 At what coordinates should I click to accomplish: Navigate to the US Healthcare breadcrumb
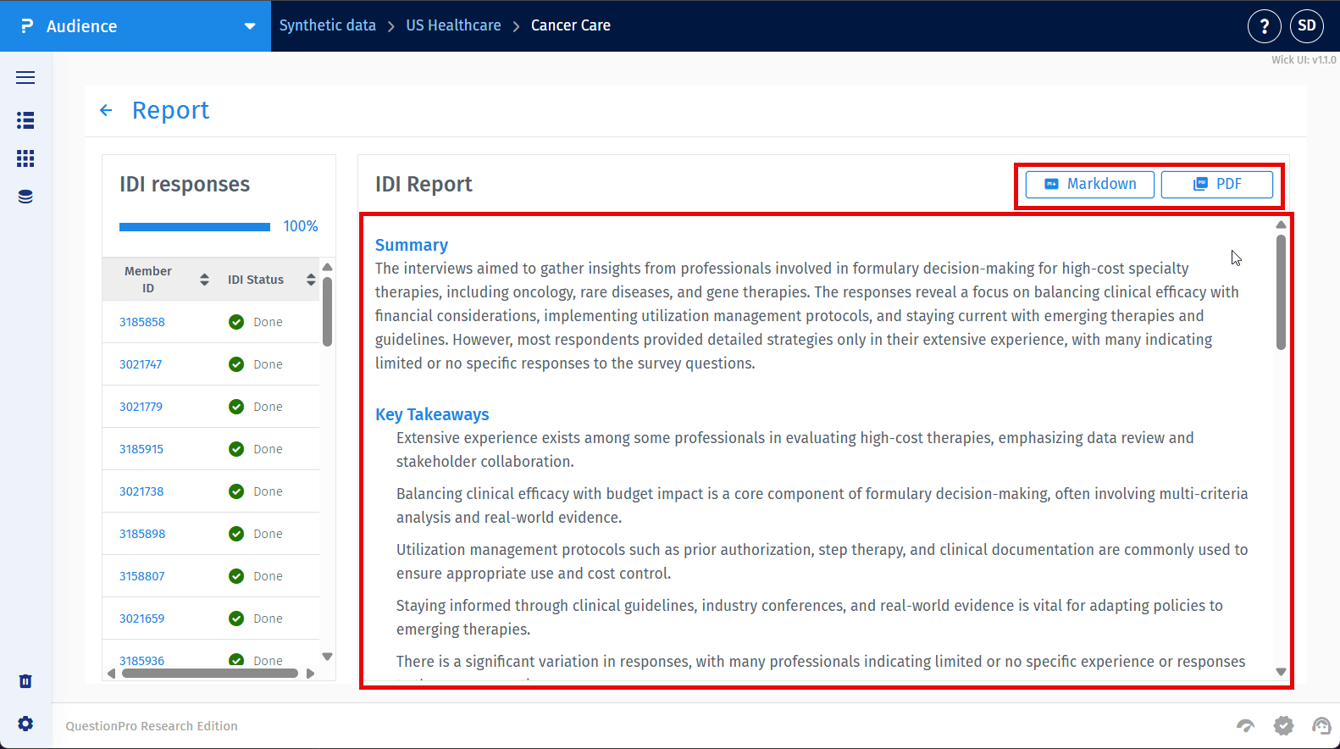[453, 25]
